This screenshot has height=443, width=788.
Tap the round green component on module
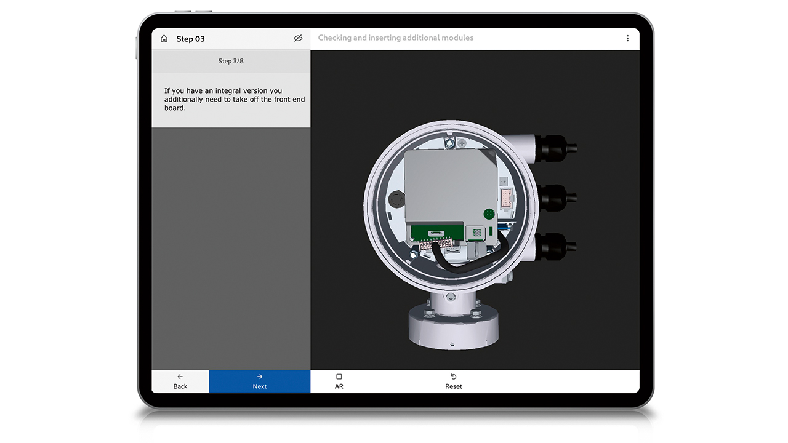489,214
